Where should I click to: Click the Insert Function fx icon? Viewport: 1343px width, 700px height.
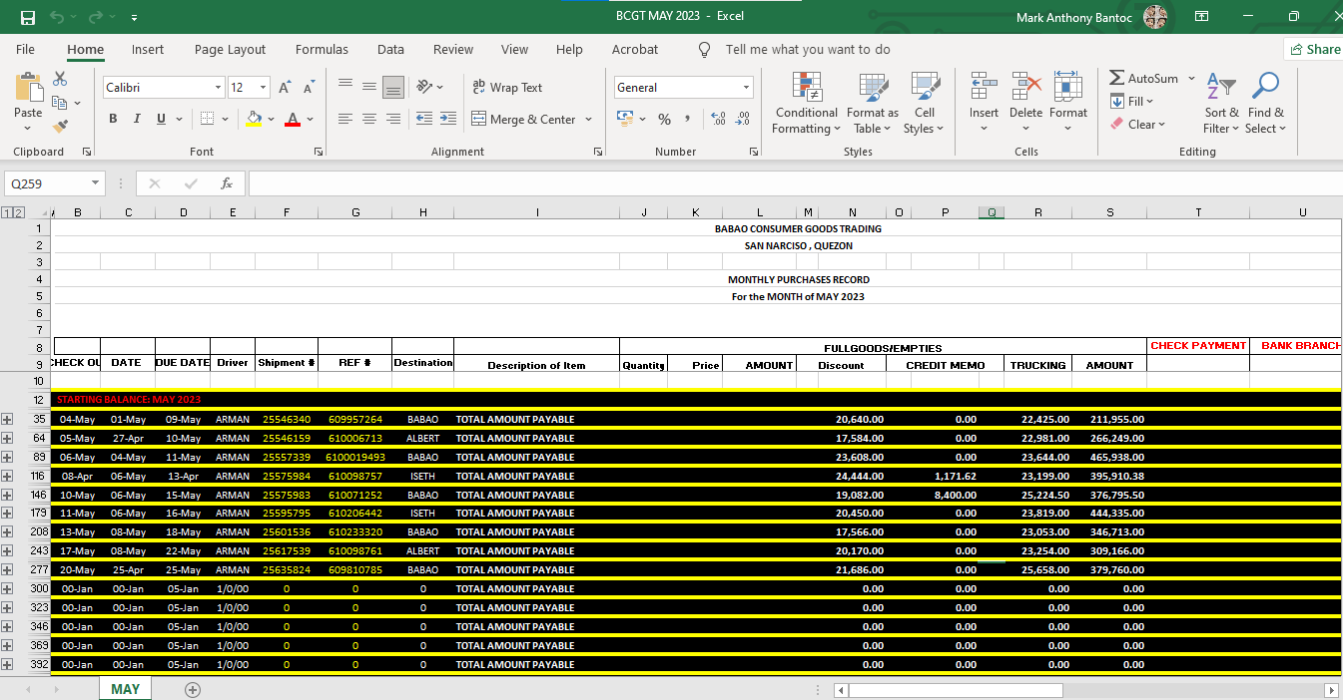click(x=227, y=183)
